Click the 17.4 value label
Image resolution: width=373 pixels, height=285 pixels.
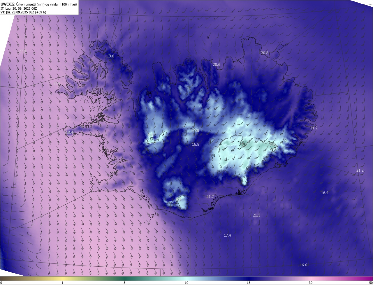pyautogui.click(x=227, y=235)
